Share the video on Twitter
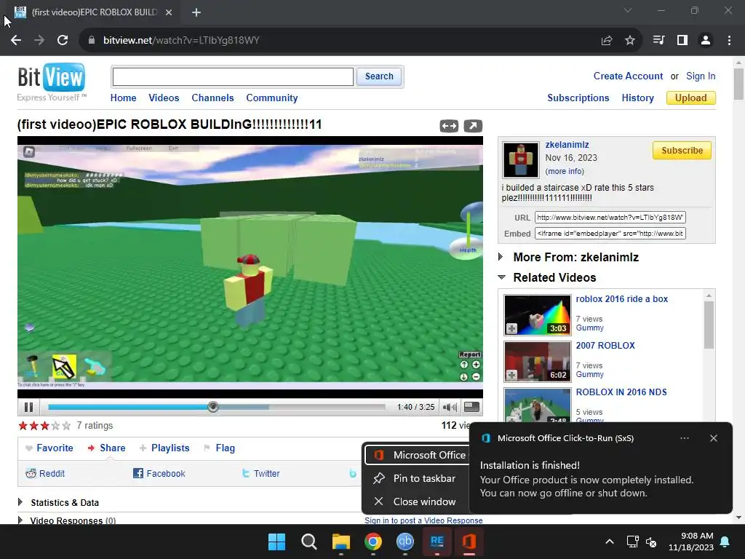 pyautogui.click(x=261, y=473)
